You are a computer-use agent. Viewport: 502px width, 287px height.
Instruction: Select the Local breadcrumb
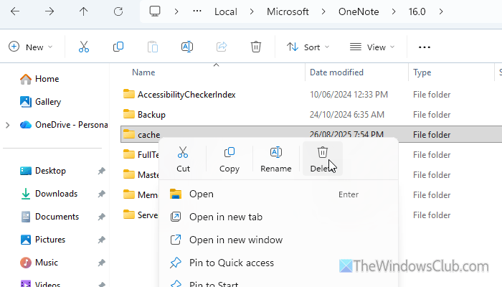(226, 12)
